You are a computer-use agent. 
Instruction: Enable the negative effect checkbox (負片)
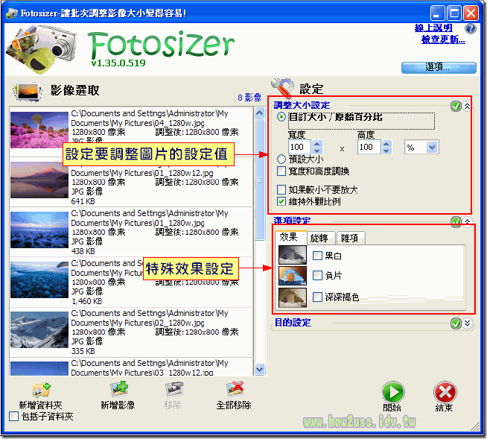(317, 275)
